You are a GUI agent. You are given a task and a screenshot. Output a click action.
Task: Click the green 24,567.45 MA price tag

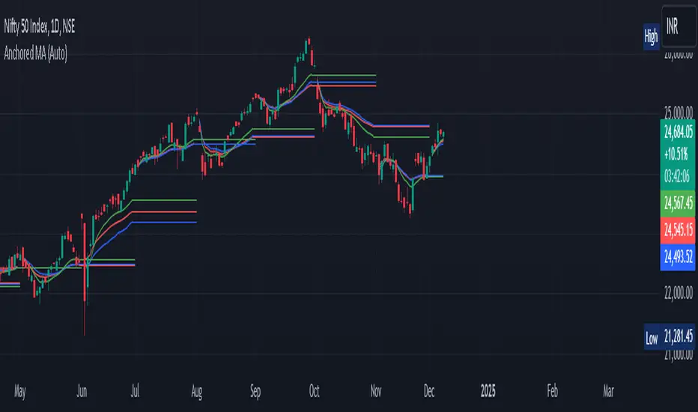[x=676, y=203]
